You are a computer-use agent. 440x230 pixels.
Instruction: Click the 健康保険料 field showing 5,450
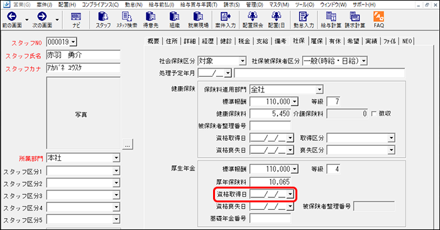click(x=270, y=114)
